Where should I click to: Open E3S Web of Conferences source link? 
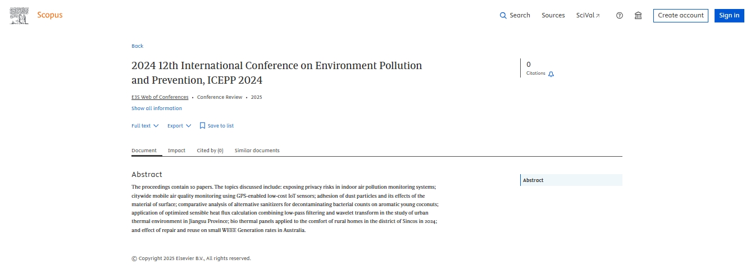[160, 97]
